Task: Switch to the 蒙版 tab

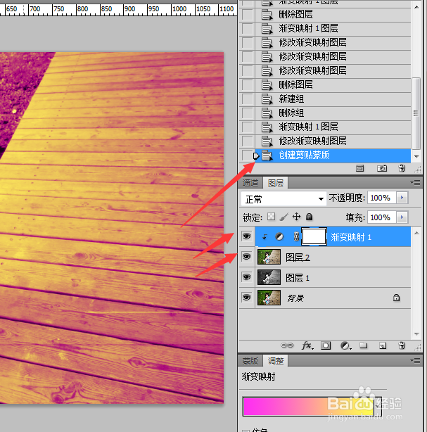Action: (x=250, y=361)
